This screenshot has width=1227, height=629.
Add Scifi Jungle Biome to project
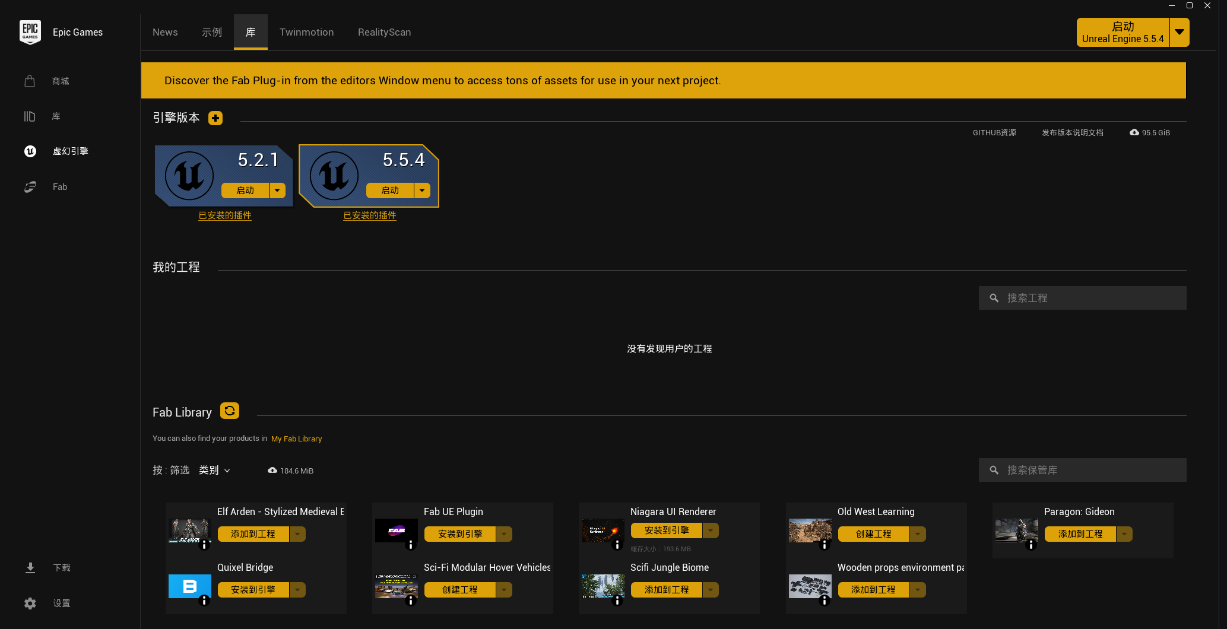coord(667,590)
